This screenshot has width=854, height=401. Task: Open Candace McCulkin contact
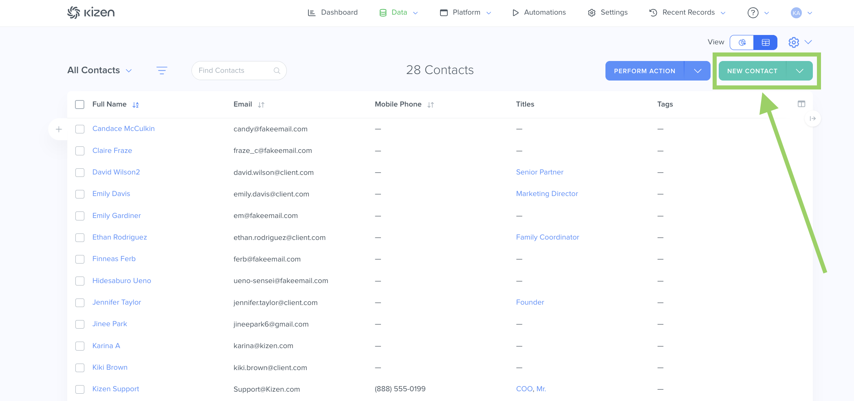123,129
